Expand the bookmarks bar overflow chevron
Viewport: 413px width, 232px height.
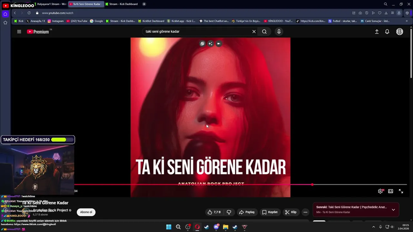(407, 21)
